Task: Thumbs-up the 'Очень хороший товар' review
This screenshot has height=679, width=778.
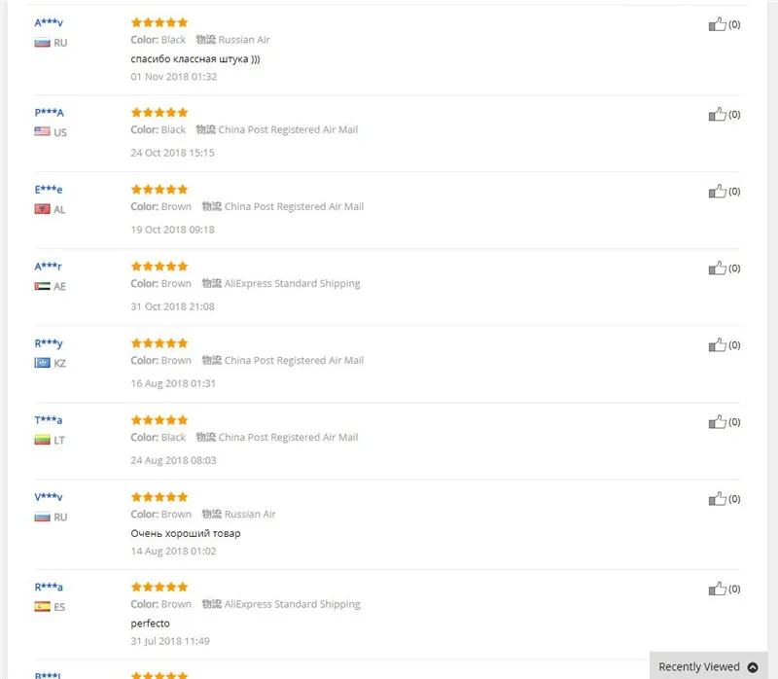Action: [x=717, y=499]
